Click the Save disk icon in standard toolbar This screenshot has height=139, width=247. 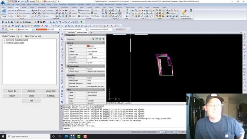pos(9,26)
